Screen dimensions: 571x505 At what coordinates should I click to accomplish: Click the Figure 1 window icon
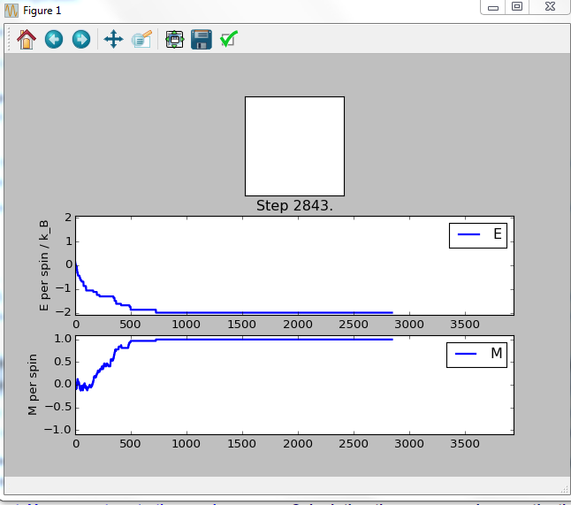11,11
